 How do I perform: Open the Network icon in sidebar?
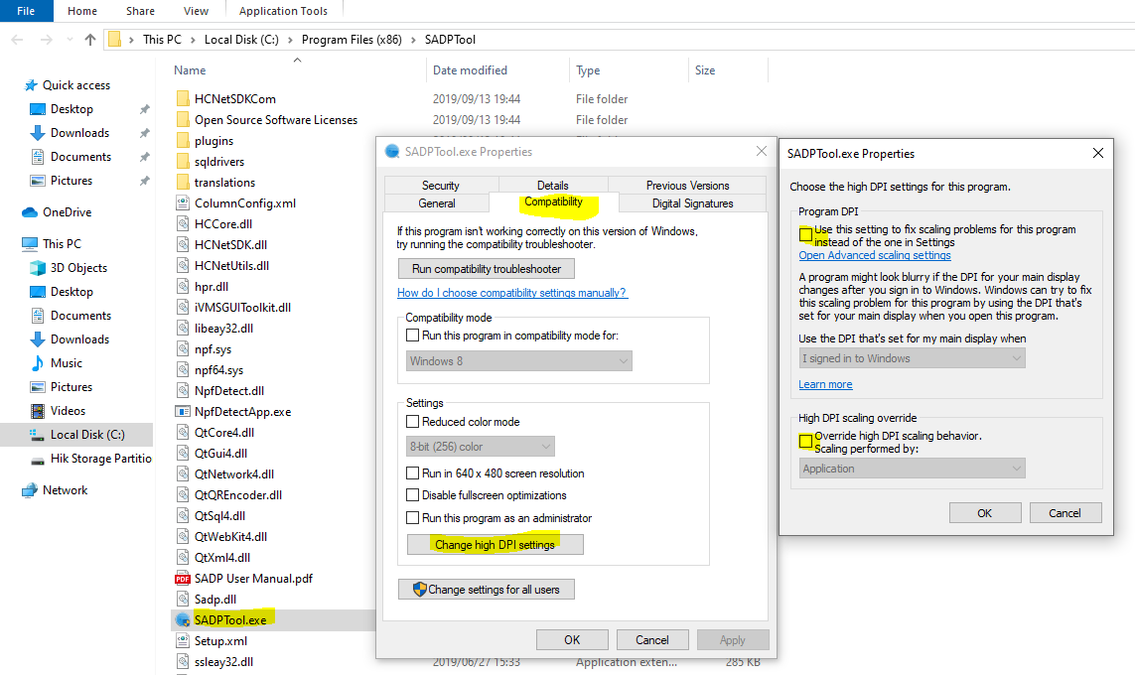tap(30, 490)
